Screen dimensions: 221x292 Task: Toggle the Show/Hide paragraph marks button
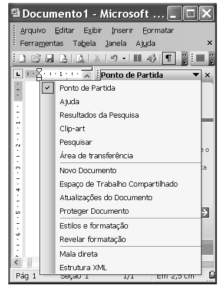click(169, 58)
